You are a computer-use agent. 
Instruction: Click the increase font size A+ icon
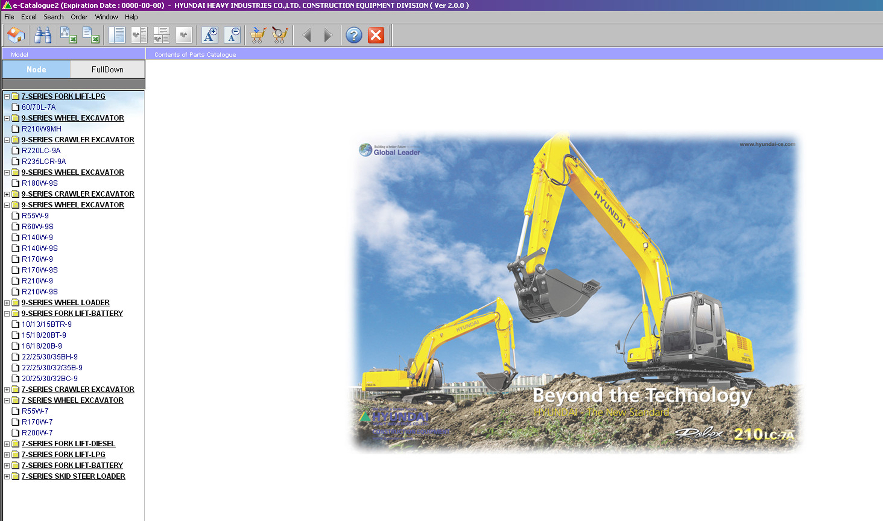point(210,36)
